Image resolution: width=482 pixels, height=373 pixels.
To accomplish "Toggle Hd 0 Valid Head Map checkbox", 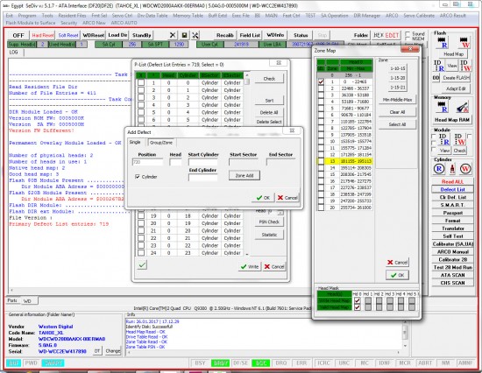I will pyautogui.click(x=358, y=307).
